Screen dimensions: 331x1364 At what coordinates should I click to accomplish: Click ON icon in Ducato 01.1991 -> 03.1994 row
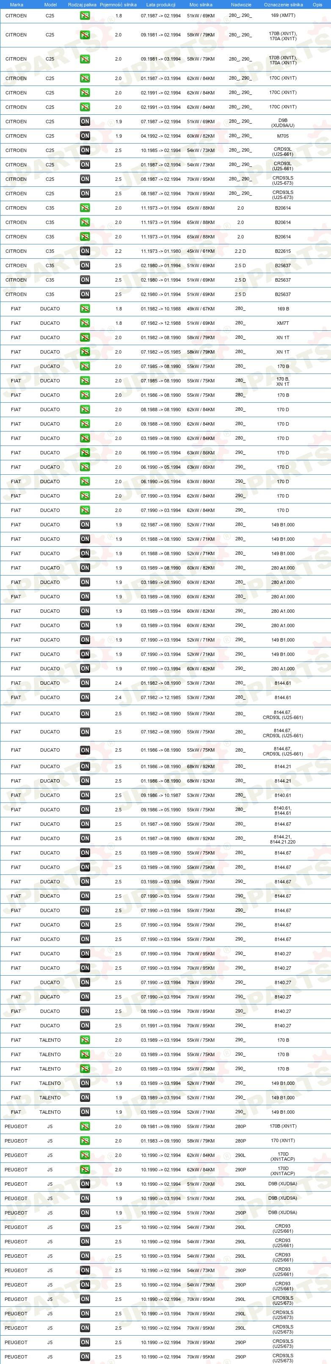85,1026
